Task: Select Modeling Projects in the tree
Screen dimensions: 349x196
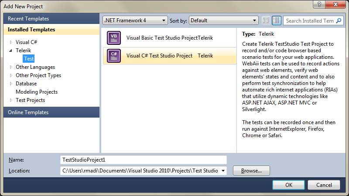Action: click(x=36, y=92)
